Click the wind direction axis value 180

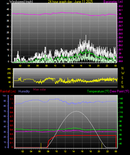click(9, 78)
